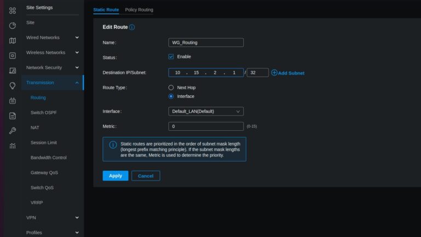Open the Insights lightbulb icon in sidebar
The image size is (421, 237).
(13, 86)
